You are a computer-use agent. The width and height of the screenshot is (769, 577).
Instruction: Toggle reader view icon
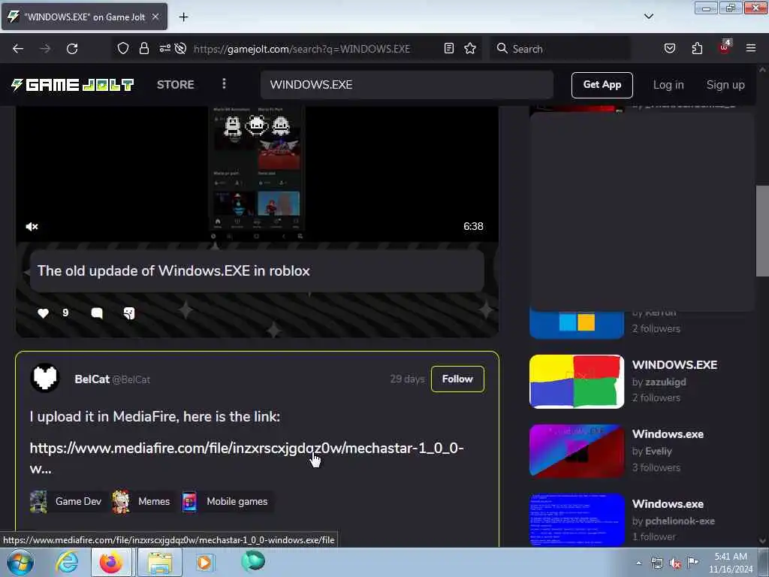(x=449, y=48)
